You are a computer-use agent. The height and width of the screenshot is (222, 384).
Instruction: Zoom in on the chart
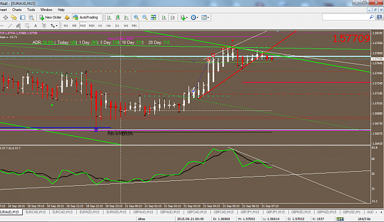click(x=136, y=17)
